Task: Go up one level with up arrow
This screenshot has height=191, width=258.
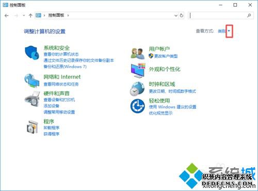Action: 30,15
